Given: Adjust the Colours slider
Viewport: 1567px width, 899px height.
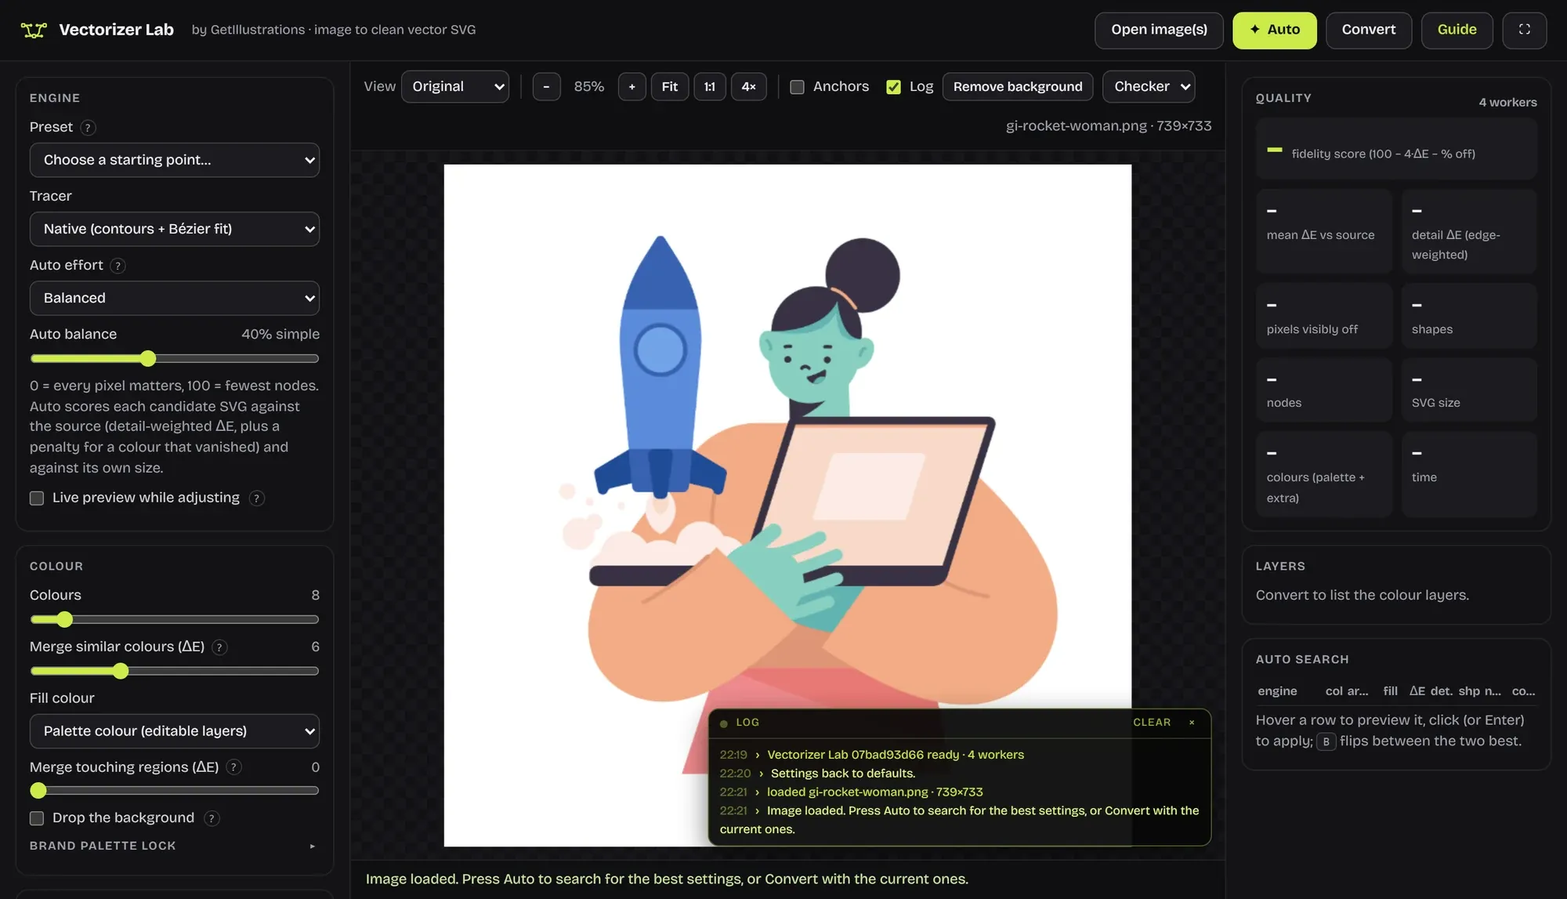Looking at the screenshot, I should (175, 620).
